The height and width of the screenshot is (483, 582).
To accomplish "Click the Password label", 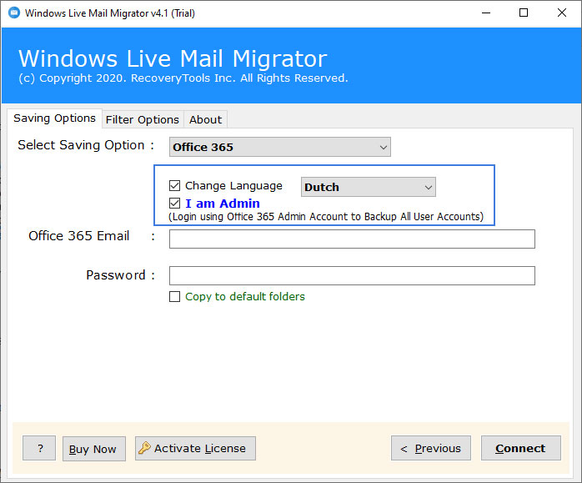I will [116, 275].
